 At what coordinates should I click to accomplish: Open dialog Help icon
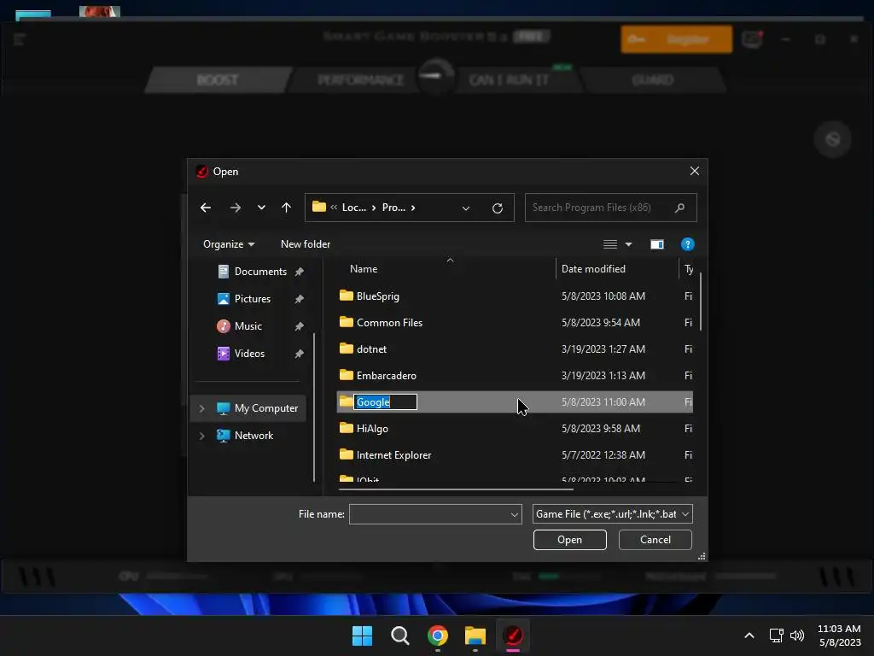click(x=687, y=244)
